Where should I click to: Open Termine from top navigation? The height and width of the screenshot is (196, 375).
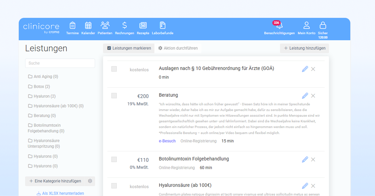(x=72, y=28)
